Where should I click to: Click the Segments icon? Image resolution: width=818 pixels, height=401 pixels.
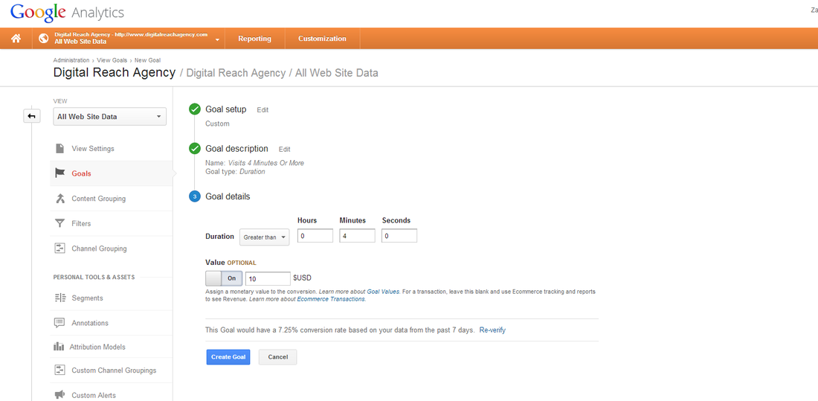(60, 298)
